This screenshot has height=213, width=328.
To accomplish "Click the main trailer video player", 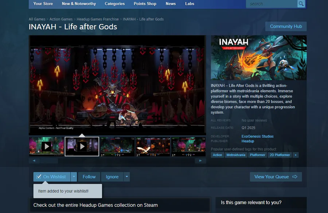I will tap(117, 85).
